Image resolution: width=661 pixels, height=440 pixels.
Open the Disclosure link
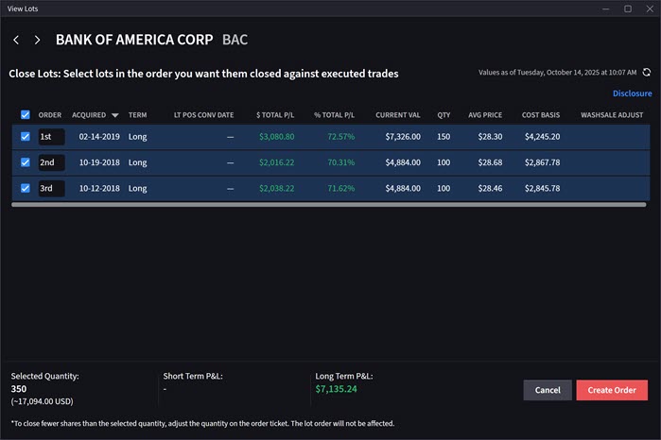[632, 93]
